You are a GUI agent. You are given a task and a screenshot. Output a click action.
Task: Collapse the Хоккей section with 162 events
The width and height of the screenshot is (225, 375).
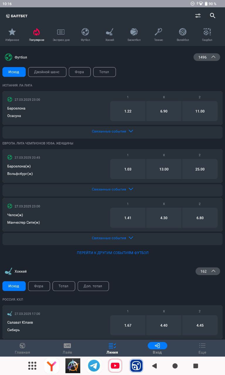point(208,271)
